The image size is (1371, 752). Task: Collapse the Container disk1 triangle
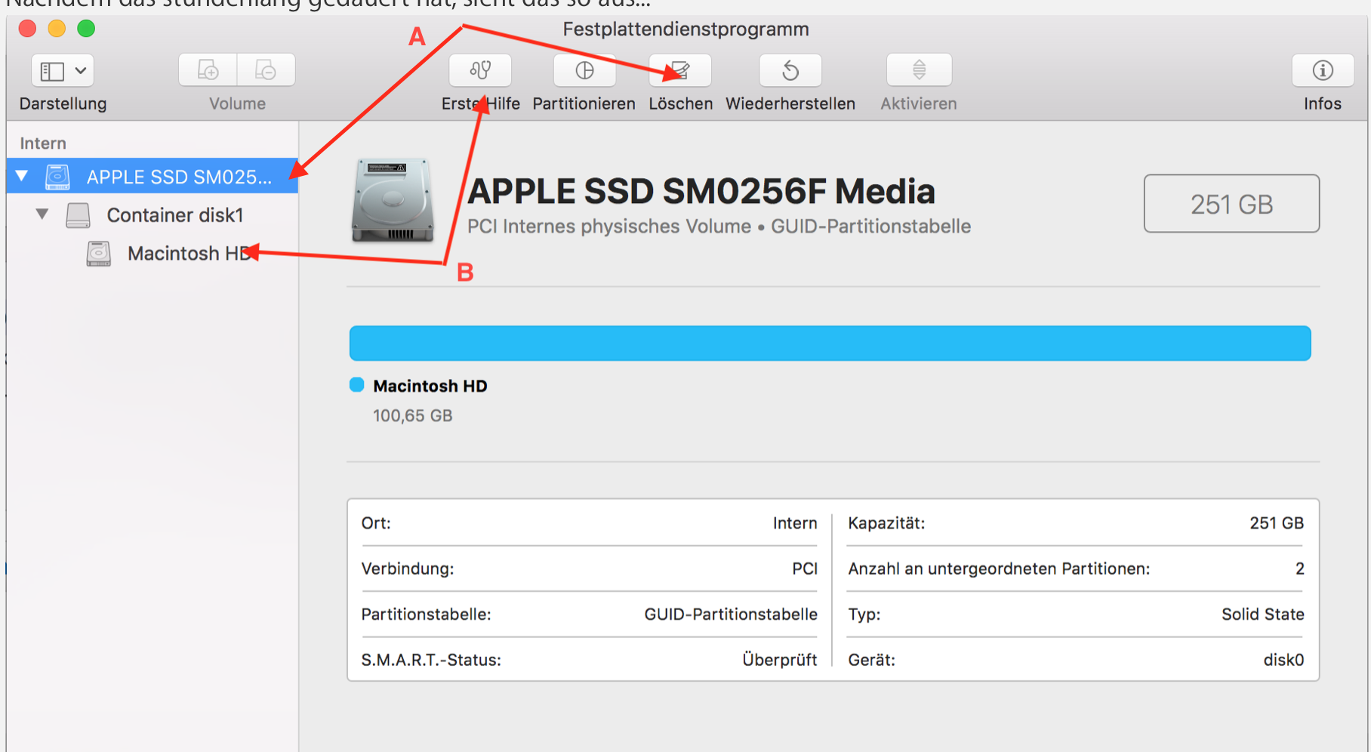(42, 214)
